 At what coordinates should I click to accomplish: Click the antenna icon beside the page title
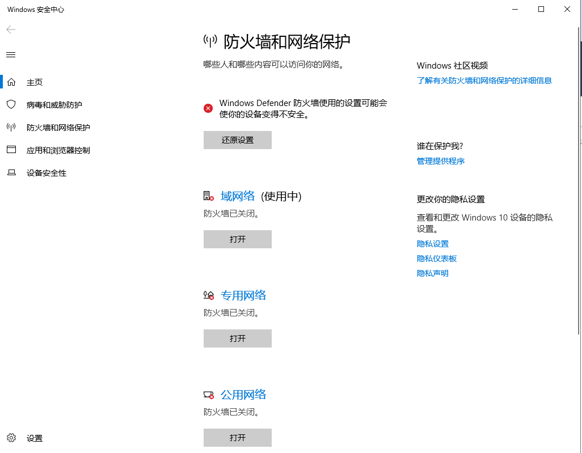[210, 41]
